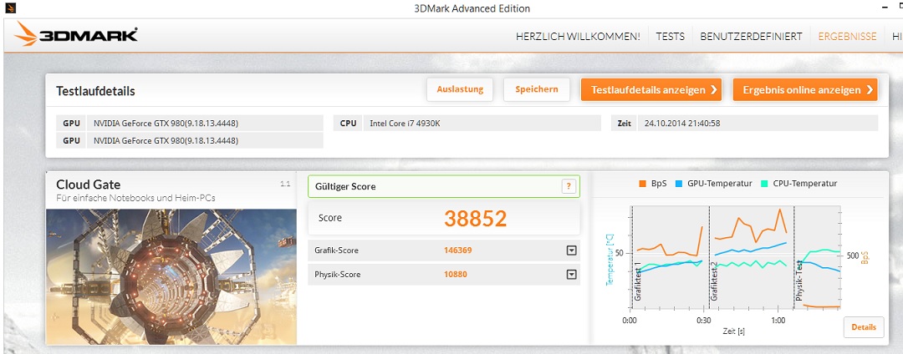903x354 pixels.
Task: Click the Cloud Gate preview image
Action: (171, 276)
